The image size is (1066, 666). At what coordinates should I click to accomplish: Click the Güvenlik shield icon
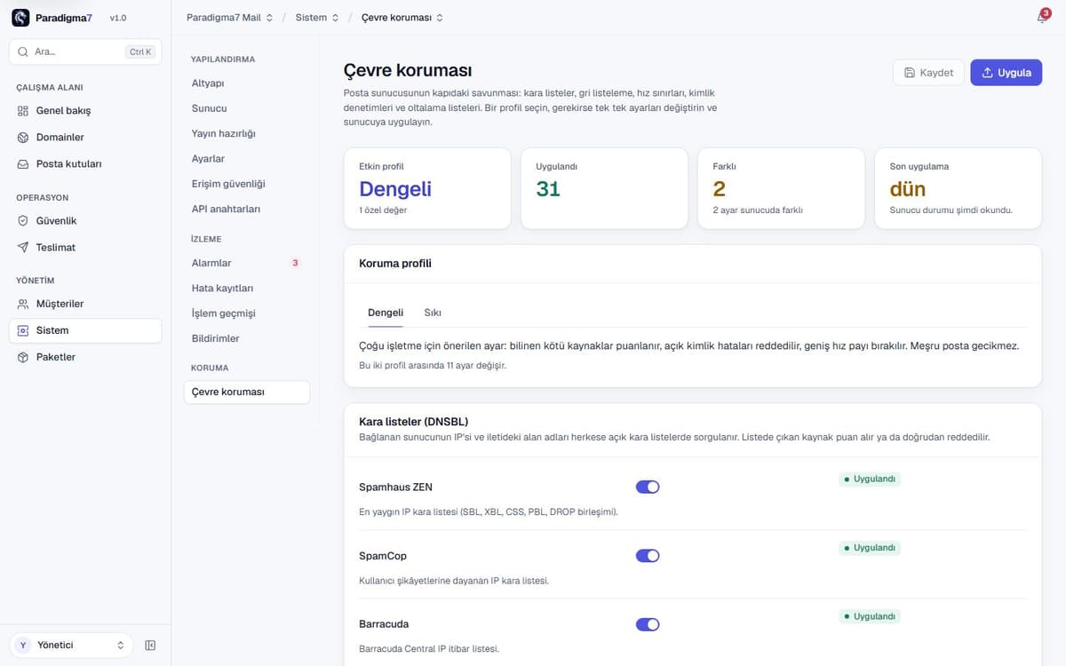tap(23, 221)
